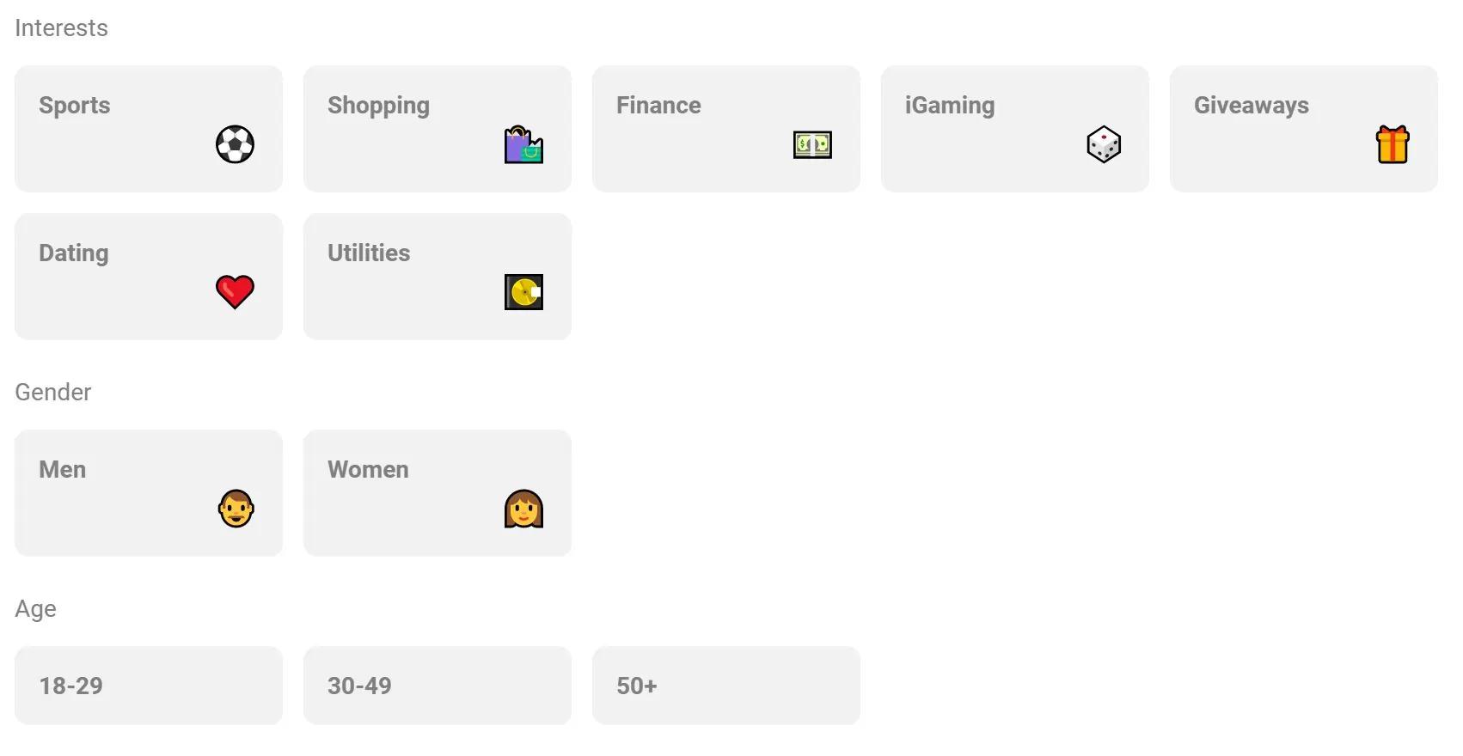Select the Men gender label
Screen dimensions: 1463x756
[x=63, y=470]
